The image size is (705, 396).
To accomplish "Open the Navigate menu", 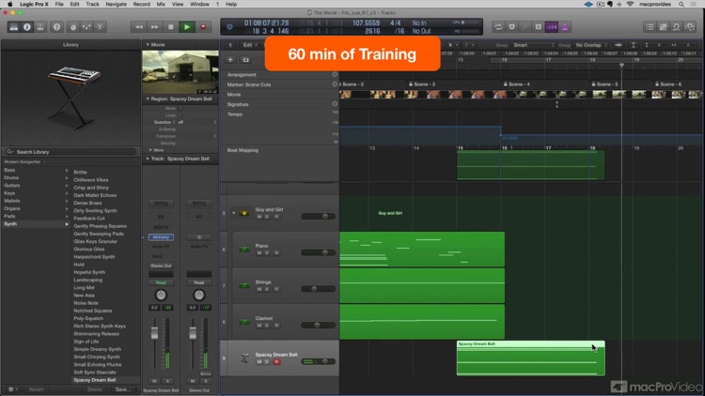I will click(116, 4).
